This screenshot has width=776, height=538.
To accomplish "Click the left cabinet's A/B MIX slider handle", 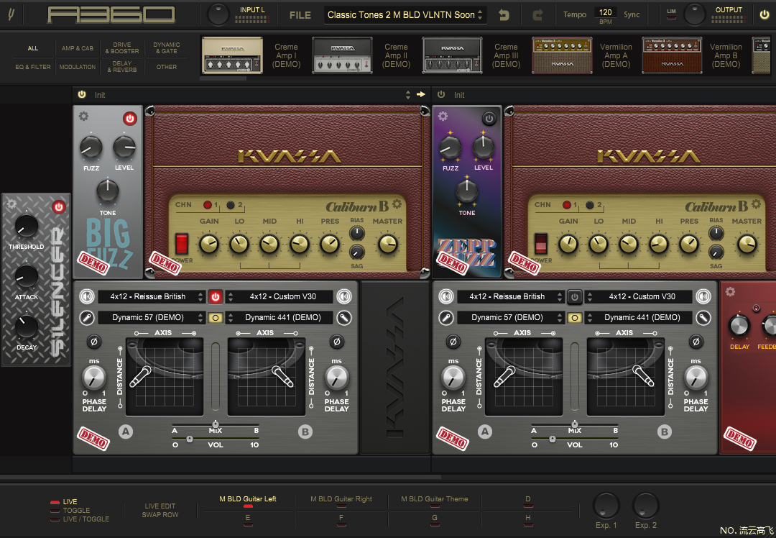I will coord(216,424).
